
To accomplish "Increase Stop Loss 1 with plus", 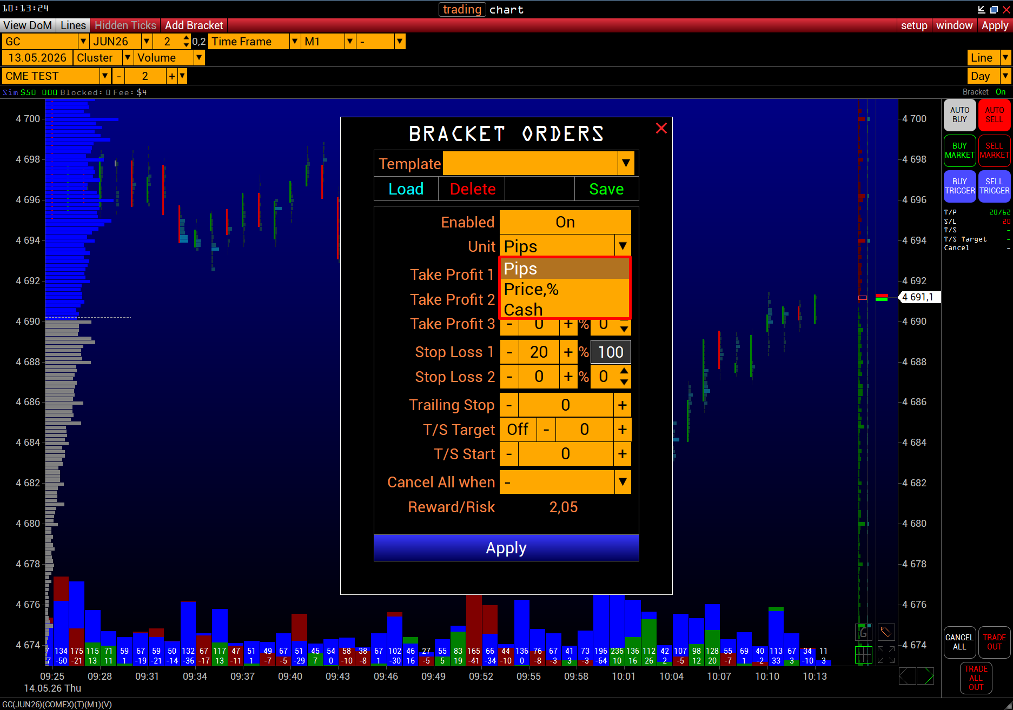I will click(568, 352).
